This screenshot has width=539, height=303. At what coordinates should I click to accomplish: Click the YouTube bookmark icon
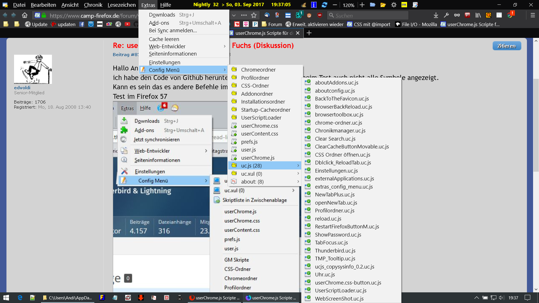(127, 24)
